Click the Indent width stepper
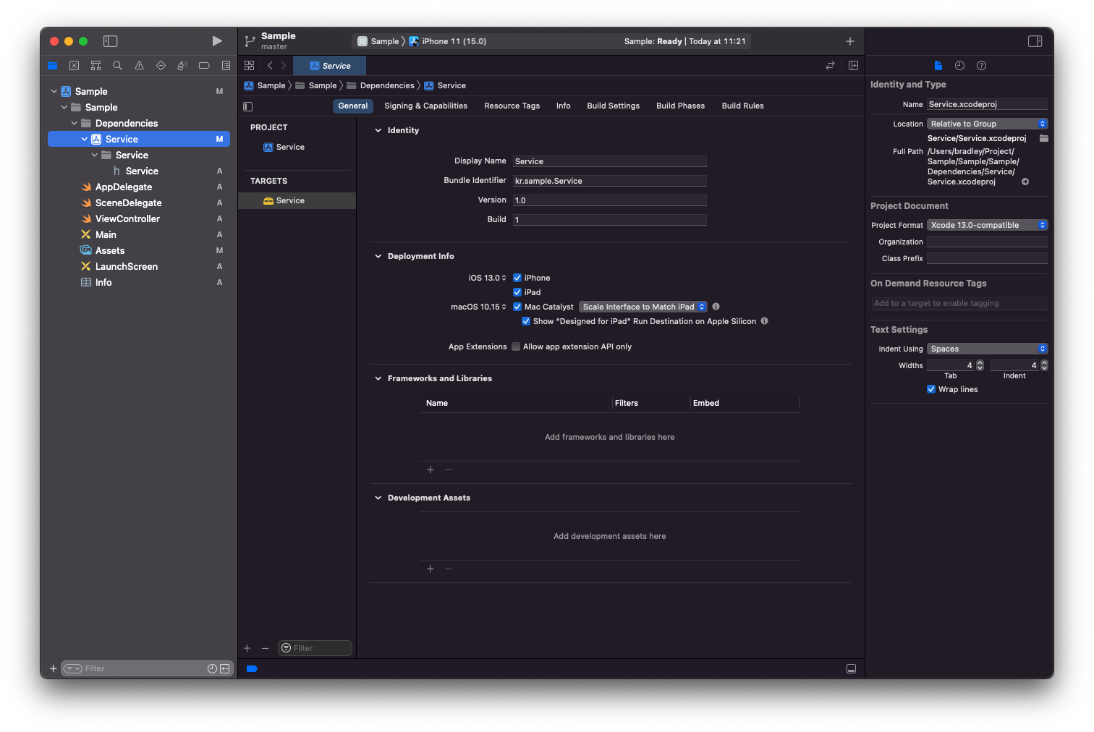This screenshot has height=732, width=1094. 1043,365
